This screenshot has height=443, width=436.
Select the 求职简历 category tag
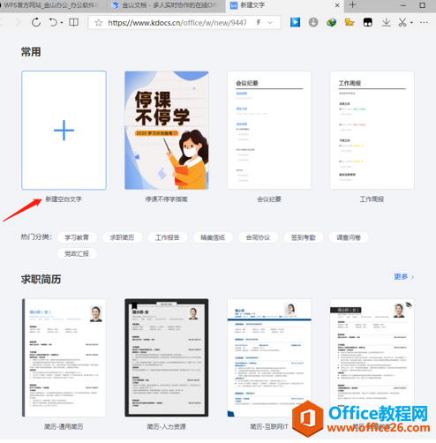(122, 237)
